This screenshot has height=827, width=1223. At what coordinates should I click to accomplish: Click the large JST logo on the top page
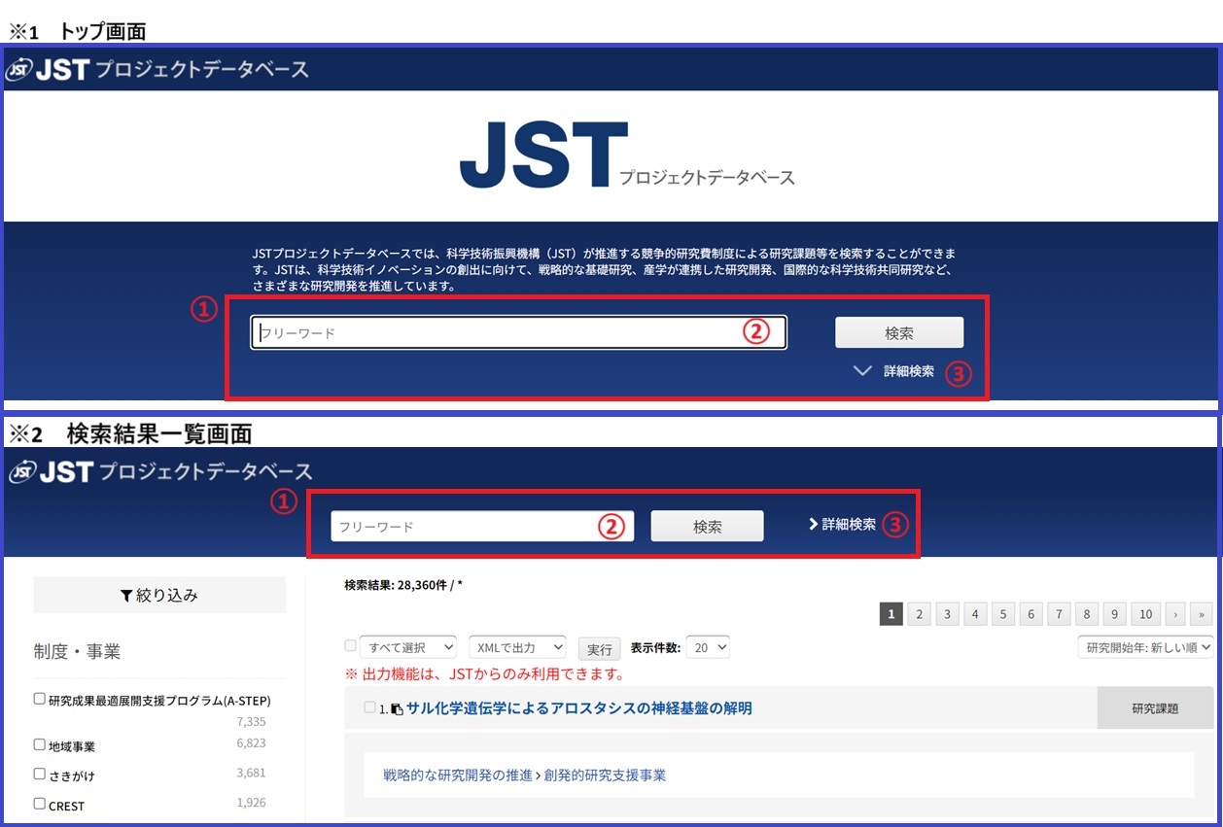pyautogui.click(x=627, y=155)
